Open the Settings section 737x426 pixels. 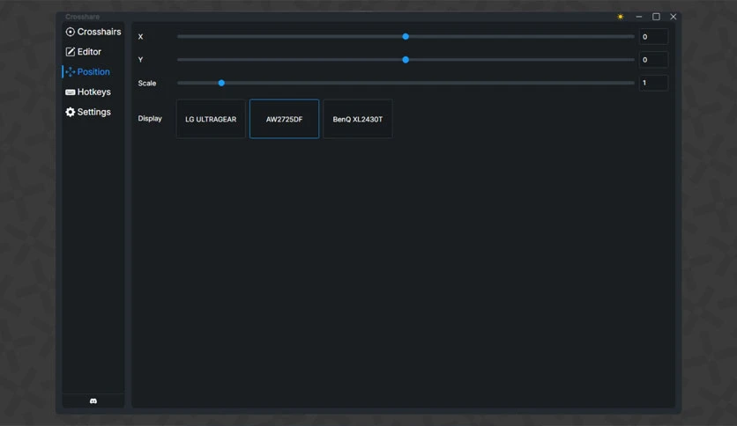point(88,112)
